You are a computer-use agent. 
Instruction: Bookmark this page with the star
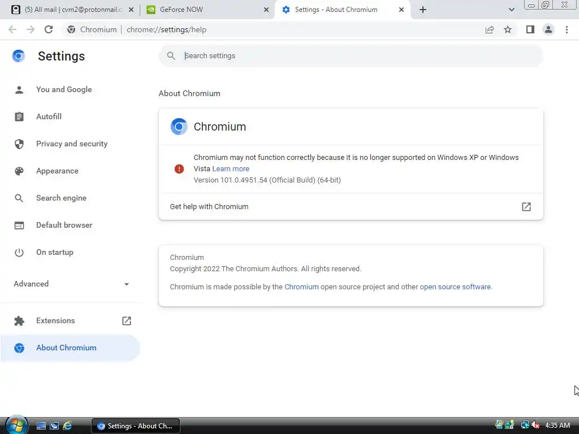coord(508,29)
